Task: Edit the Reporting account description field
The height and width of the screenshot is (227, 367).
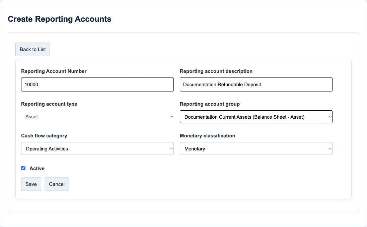Action: coord(256,84)
